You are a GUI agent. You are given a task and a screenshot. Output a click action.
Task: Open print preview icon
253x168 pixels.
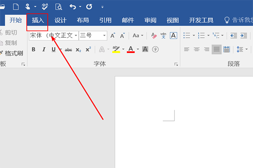pos(59,7)
